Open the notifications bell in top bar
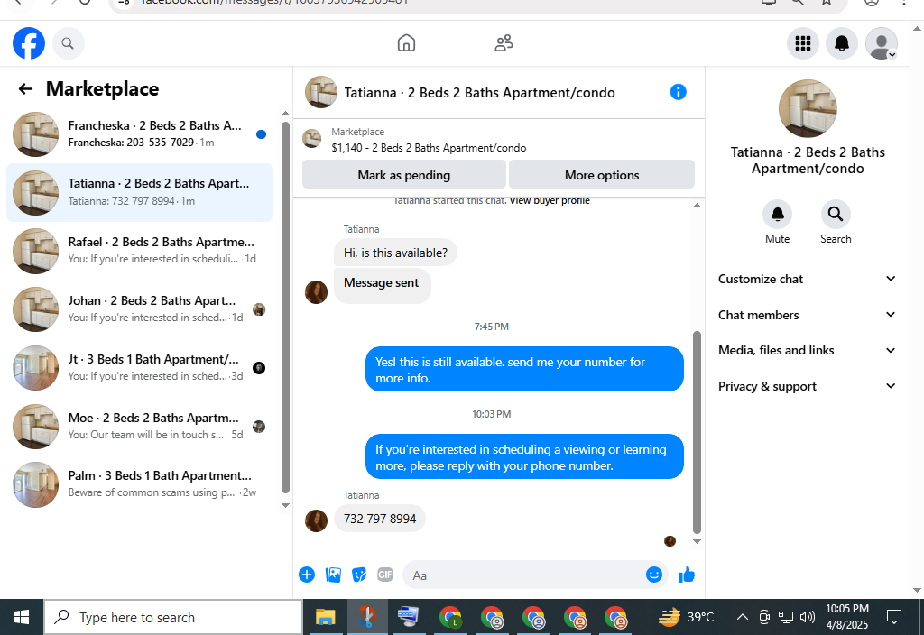The height and width of the screenshot is (635, 924). (x=842, y=43)
